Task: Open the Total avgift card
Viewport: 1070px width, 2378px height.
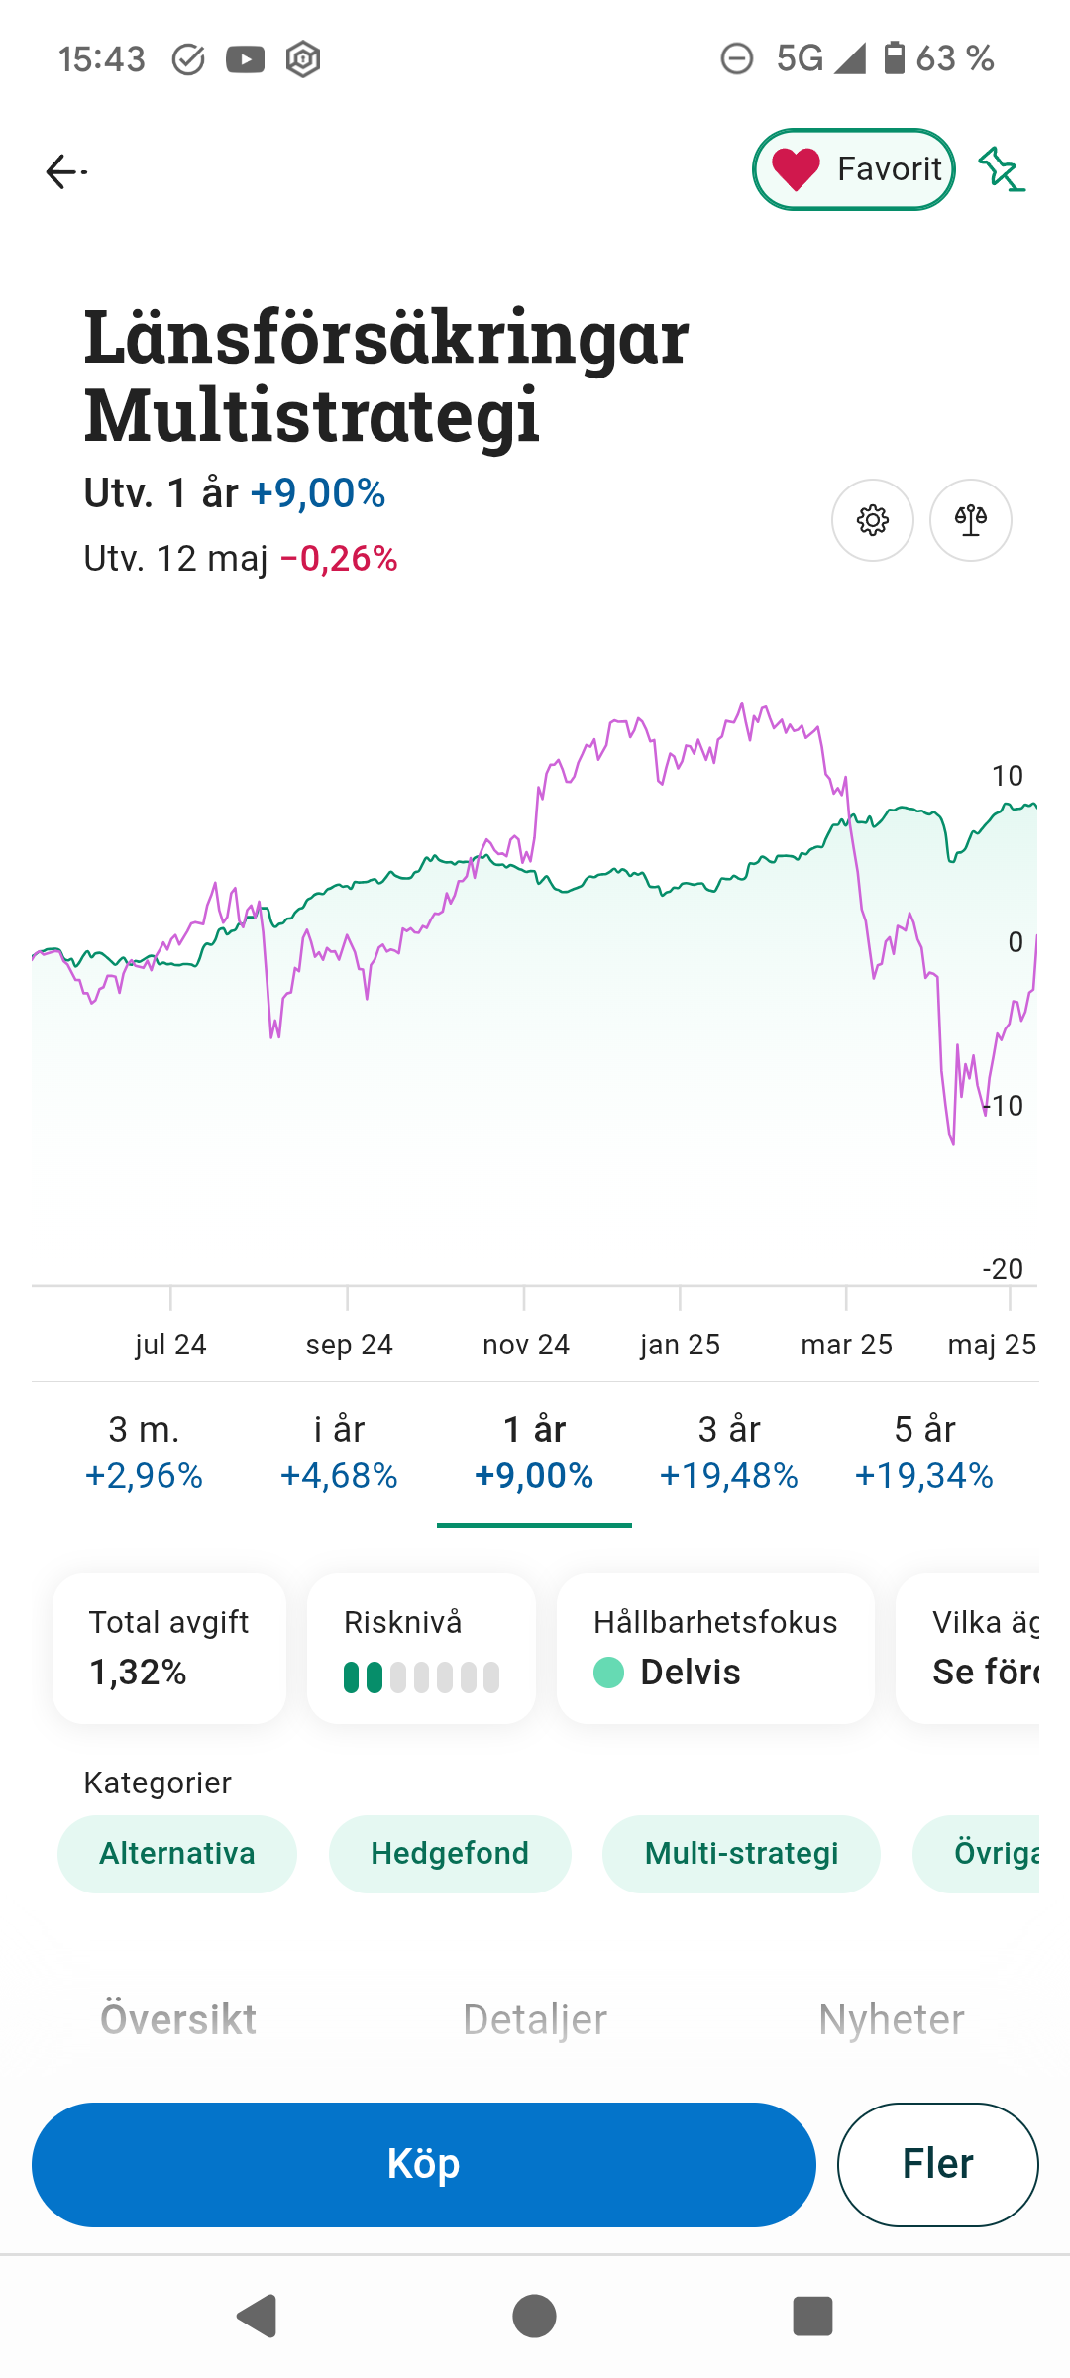Action: pyautogui.click(x=169, y=1648)
